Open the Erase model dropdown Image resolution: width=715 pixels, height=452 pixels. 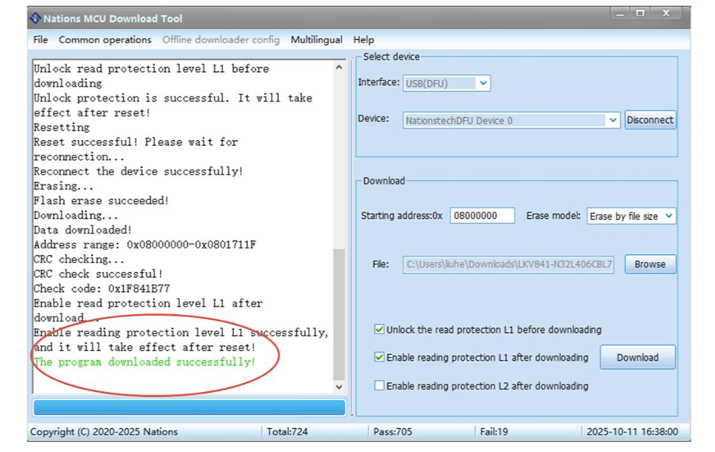(669, 216)
